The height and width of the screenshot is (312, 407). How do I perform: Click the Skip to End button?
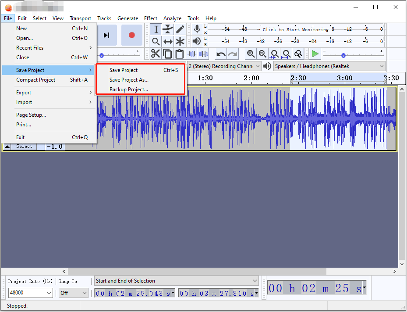tap(106, 35)
